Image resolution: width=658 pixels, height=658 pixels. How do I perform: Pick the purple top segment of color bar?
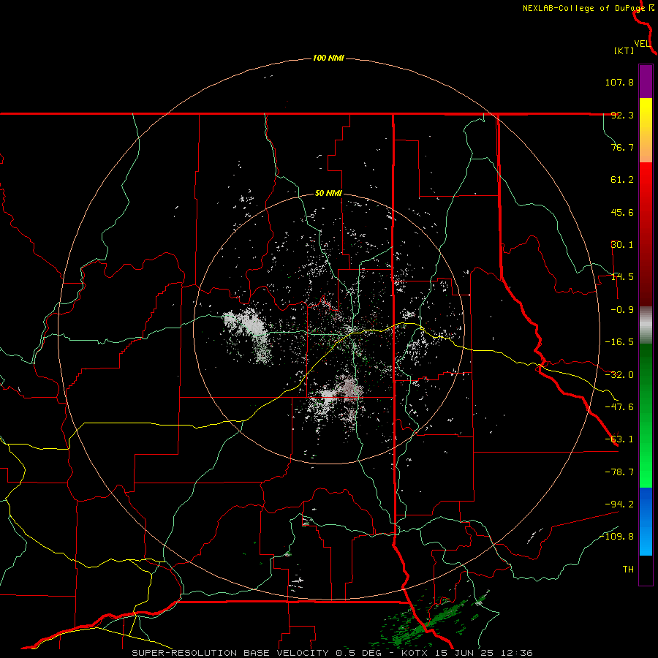pos(646,81)
